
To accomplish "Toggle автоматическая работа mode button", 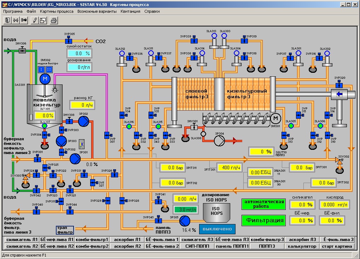I will [263, 204].
